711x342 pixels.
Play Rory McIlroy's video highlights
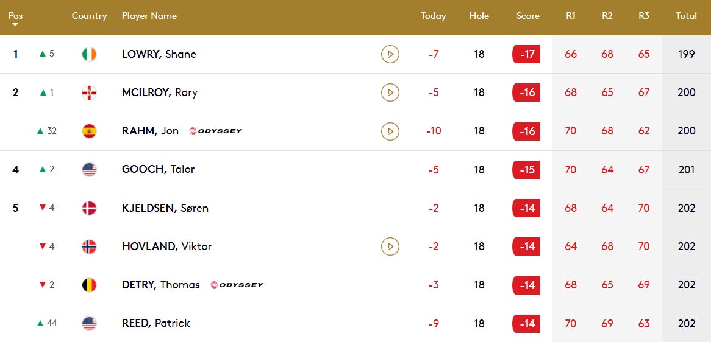click(x=390, y=92)
